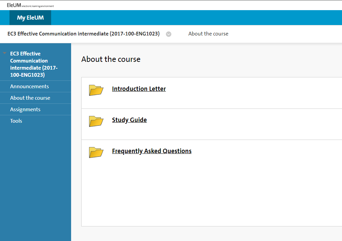The image size is (342, 241).
Task: Click the EC3 course title in sidebar
Action: click(x=34, y=64)
